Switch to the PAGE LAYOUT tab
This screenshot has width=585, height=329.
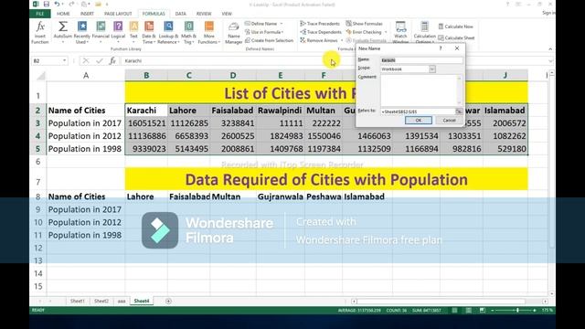tap(118, 14)
